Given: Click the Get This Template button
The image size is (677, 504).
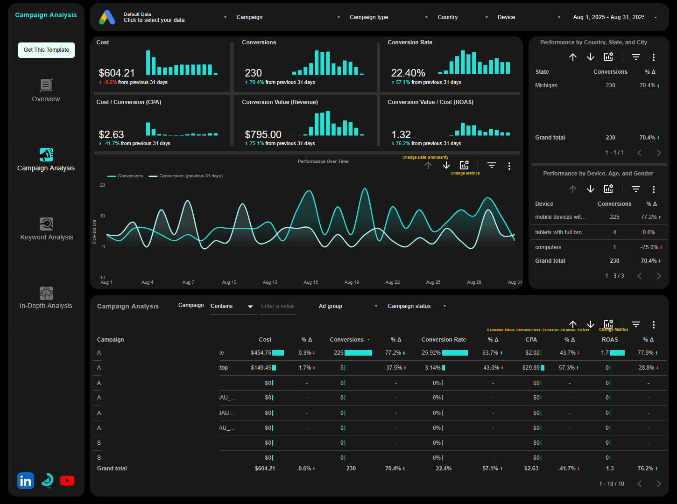Looking at the screenshot, I should point(46,50).
